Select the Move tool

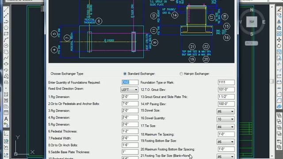(x=279, y=40)
